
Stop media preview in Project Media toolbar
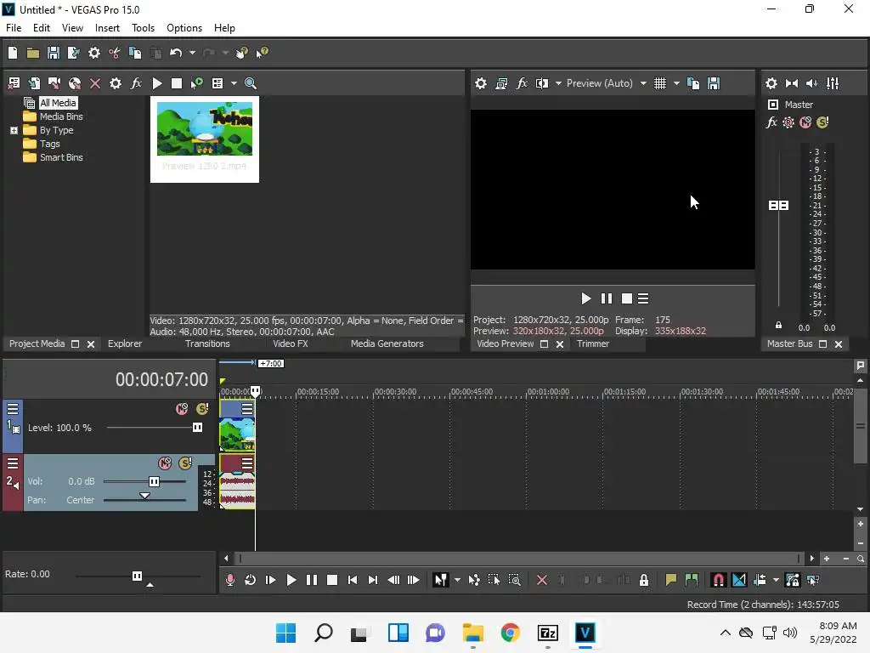tap(177, 83)
